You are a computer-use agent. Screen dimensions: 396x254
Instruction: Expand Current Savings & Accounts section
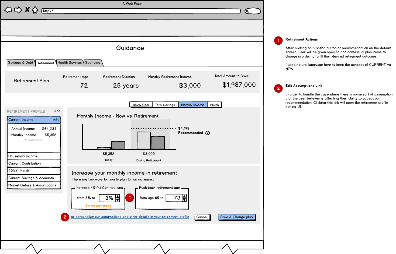click(34, 178)
